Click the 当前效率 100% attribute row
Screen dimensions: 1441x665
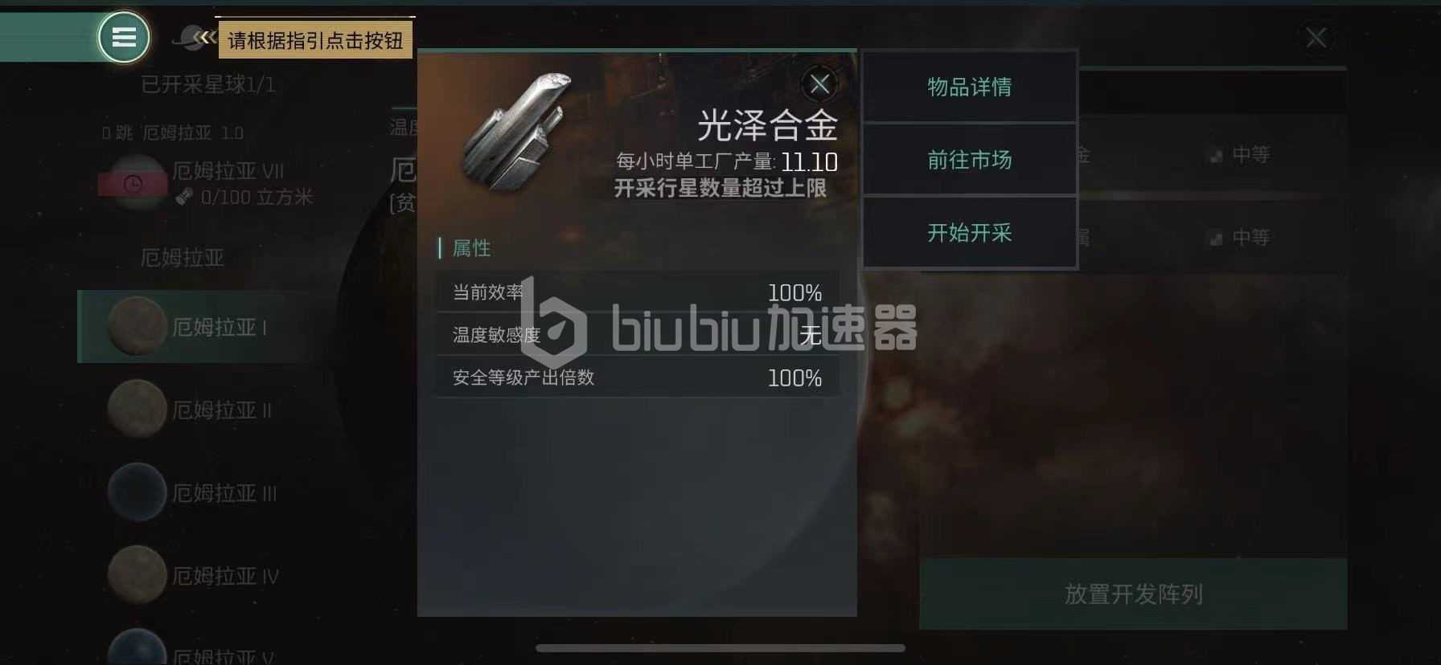[637, 292]
